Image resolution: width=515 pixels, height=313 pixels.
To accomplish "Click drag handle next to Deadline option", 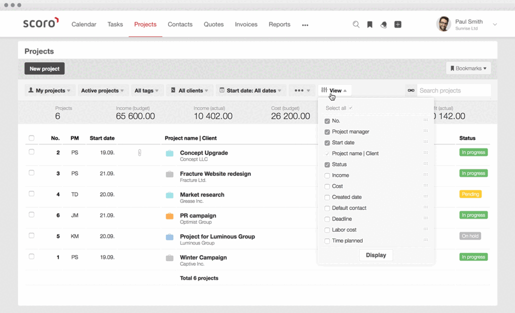I will [425, 218].
